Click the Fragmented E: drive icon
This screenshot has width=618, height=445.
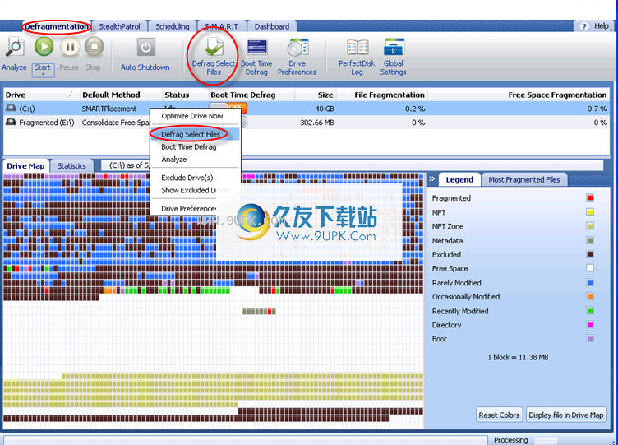(11, 123)
